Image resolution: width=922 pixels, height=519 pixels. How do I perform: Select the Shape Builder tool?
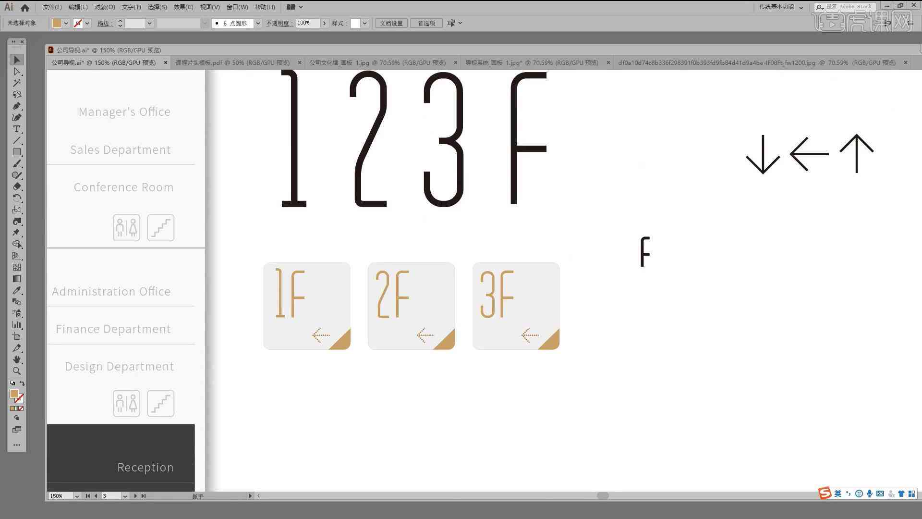pos(17,245)
